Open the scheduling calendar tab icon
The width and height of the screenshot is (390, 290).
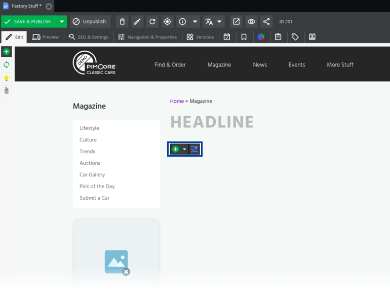coord(227,37)
